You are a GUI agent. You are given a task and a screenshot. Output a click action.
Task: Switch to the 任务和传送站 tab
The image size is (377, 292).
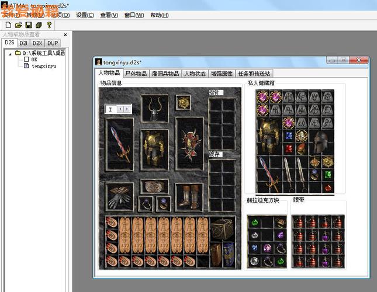pos(254,74)
